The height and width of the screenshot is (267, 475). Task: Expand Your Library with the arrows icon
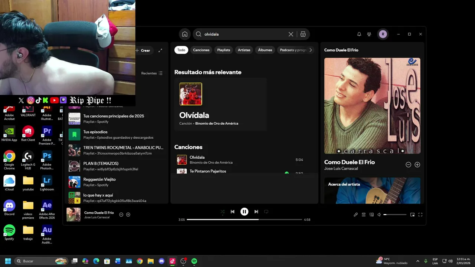click(160, 50)
